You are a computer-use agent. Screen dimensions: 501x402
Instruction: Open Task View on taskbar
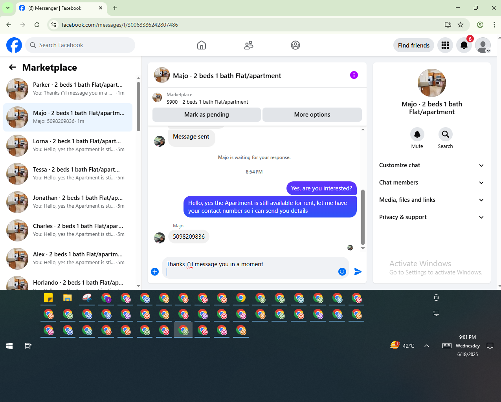coord(28,346)
